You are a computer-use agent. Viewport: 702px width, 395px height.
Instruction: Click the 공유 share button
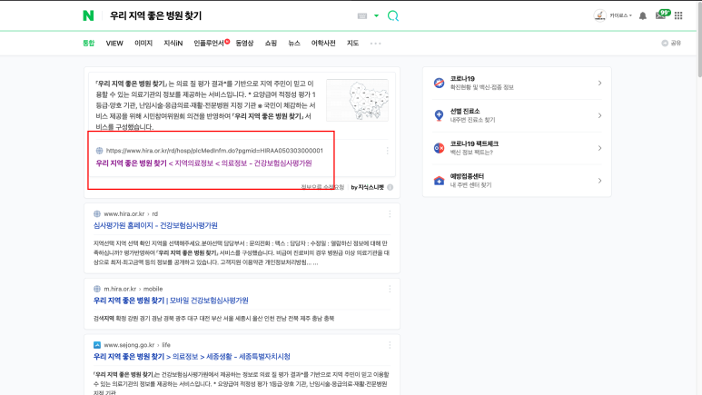click(x=671, y=43)
